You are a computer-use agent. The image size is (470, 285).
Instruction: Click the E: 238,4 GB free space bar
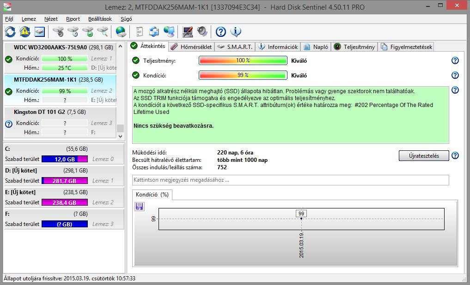[x=65, y=202]
